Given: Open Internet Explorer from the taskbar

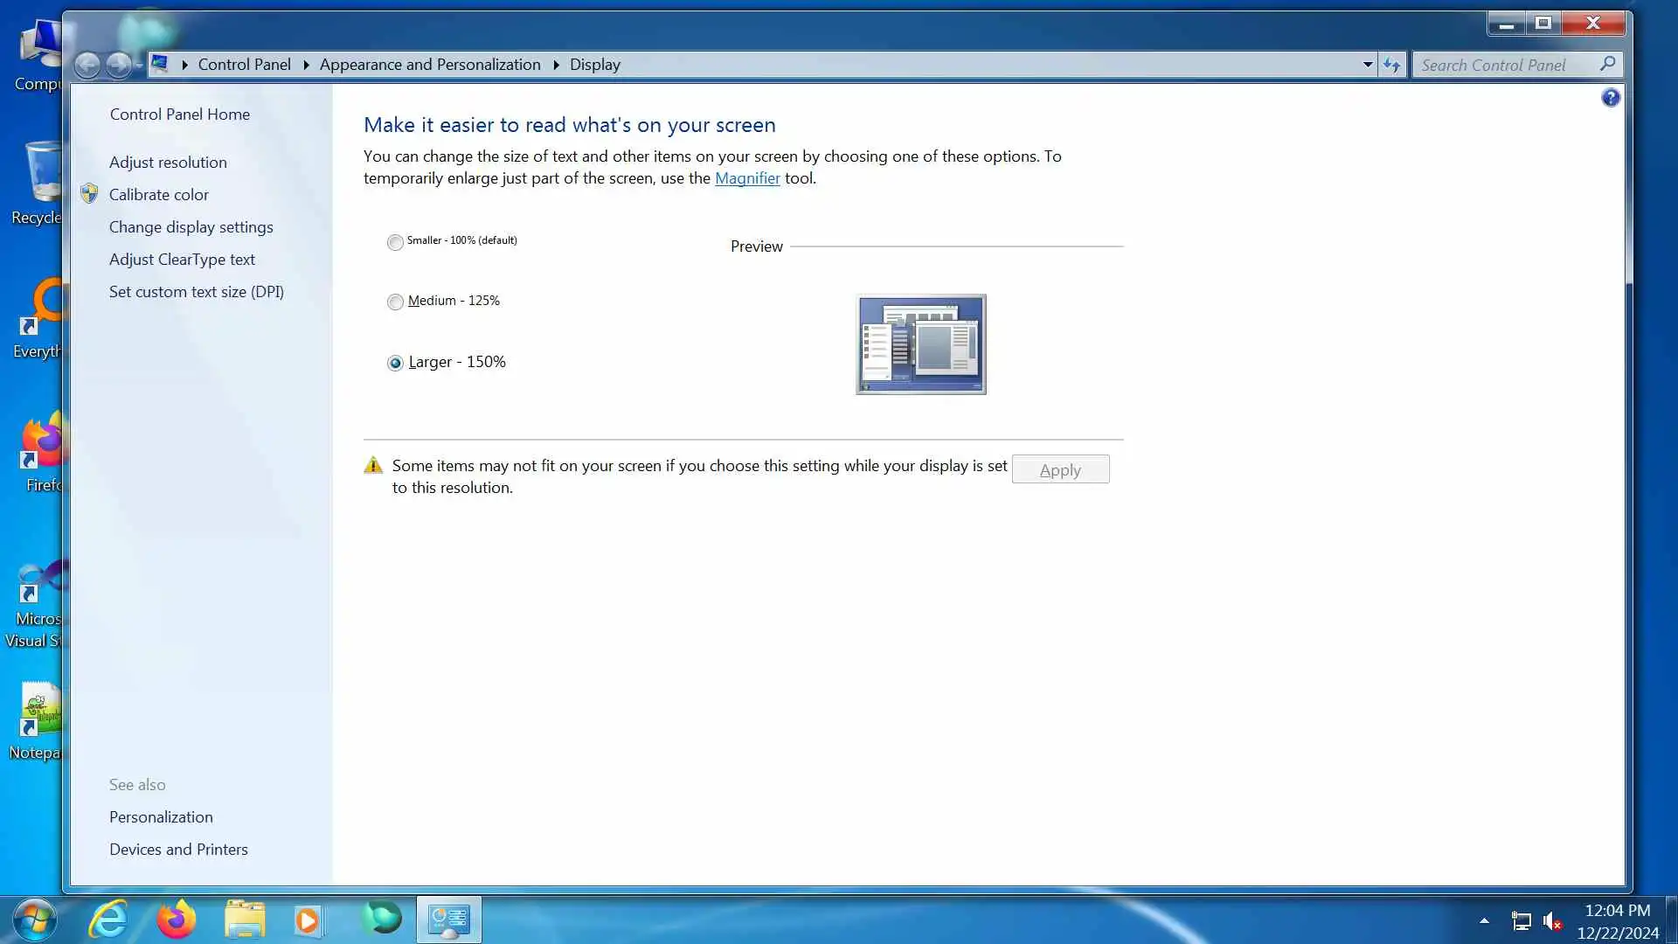Looking at the screenshot, I should click(108, 920).
